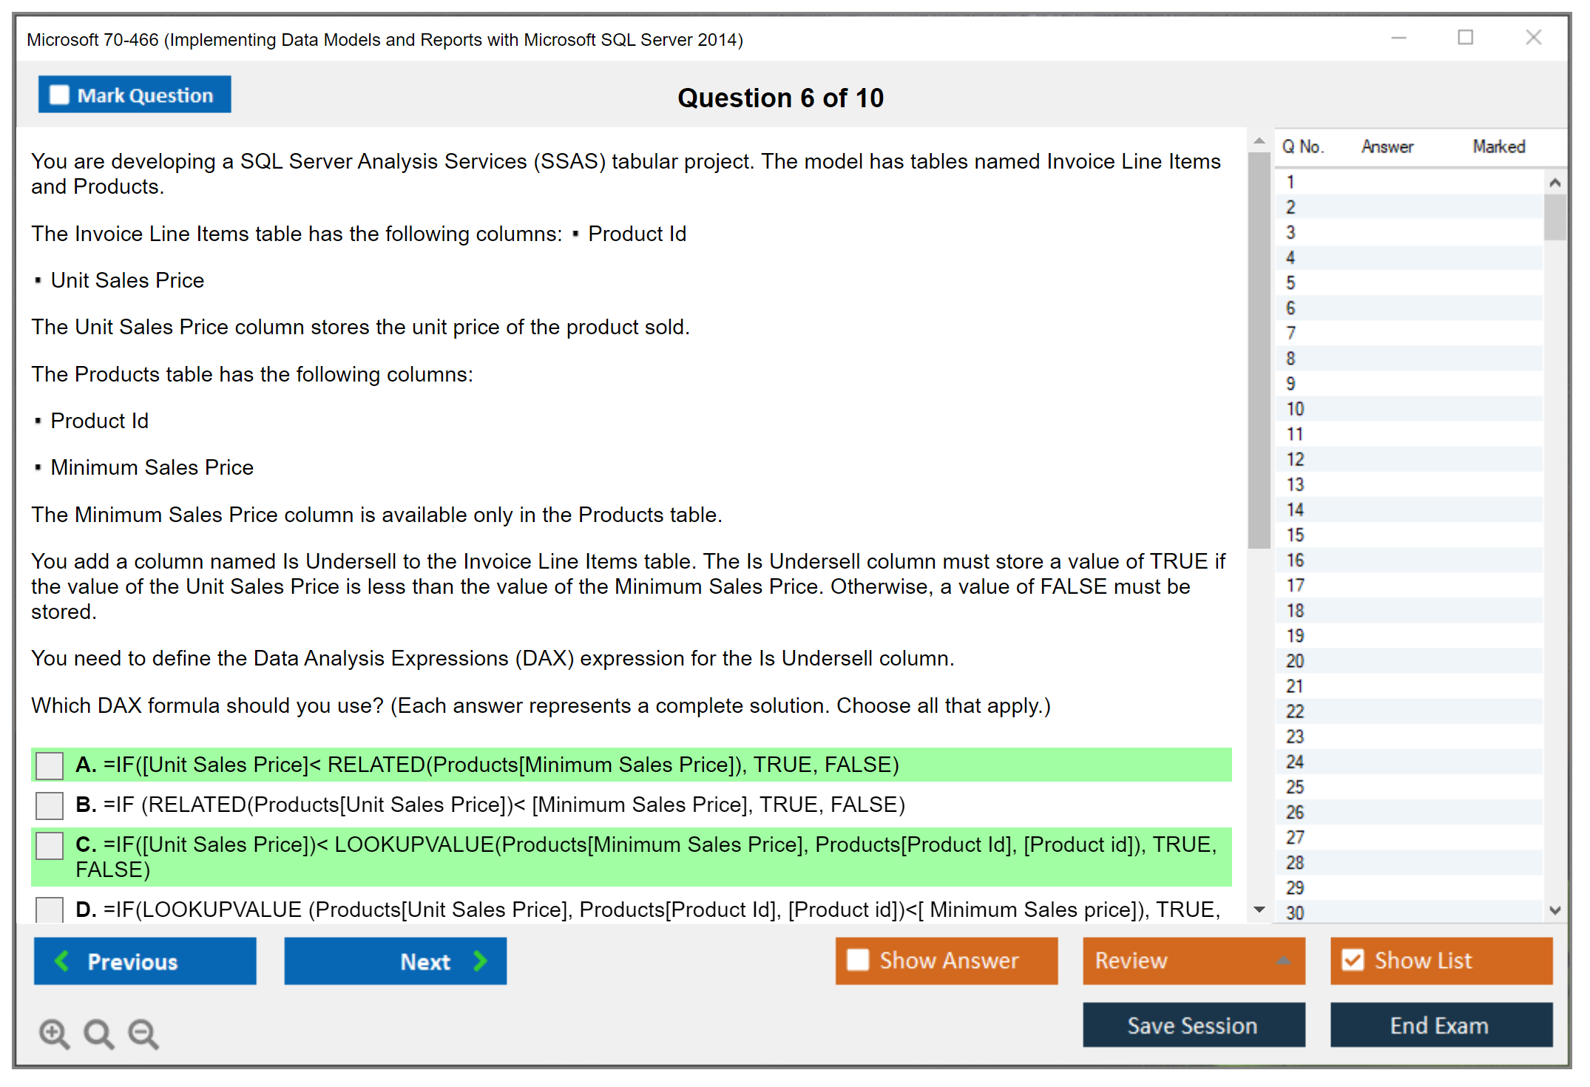Check answer option C checkbox
Image resolution: width=1590 pixels, height=1087 pixels.
coord(50,845)
